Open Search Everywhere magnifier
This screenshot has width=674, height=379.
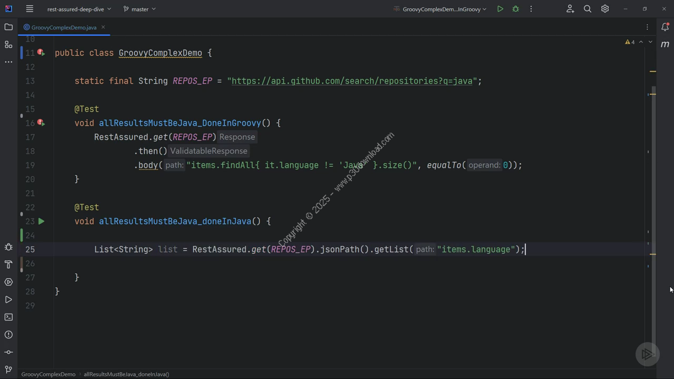tap(588, 9)
